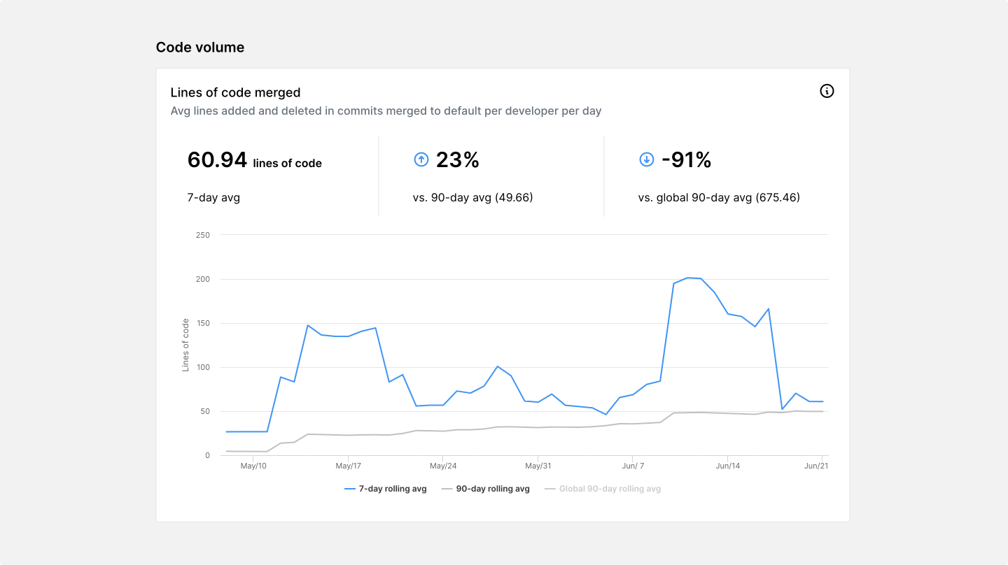Toggle the 7-day rolling avg series label
The image size is (1008, 565).
click(392, 489)
